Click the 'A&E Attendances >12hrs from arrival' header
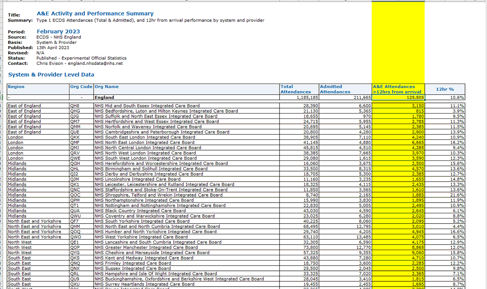 (x=398, y=89)
